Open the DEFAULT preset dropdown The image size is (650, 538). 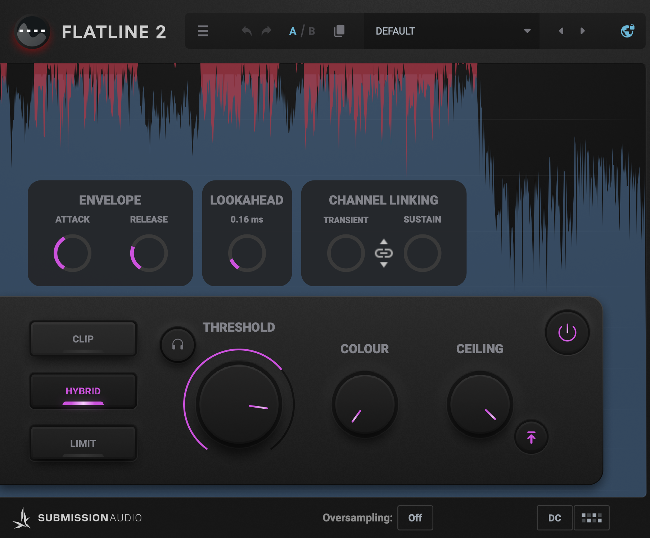(x=527, y=31)
